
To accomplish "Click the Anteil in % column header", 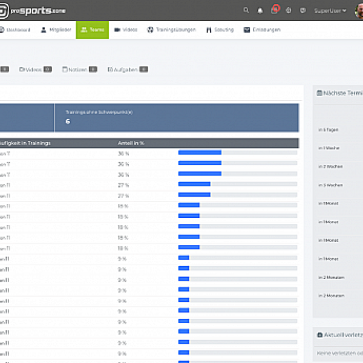I will 131,143.
